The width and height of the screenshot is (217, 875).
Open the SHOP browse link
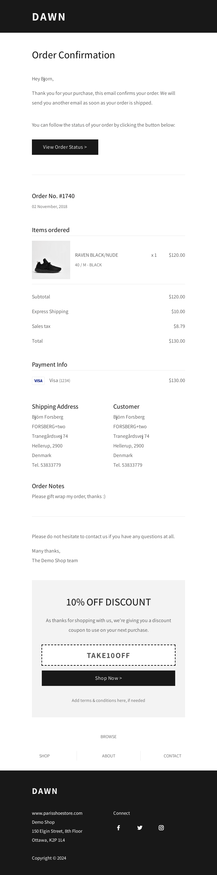pyautogui.click(x=44, y=756)
